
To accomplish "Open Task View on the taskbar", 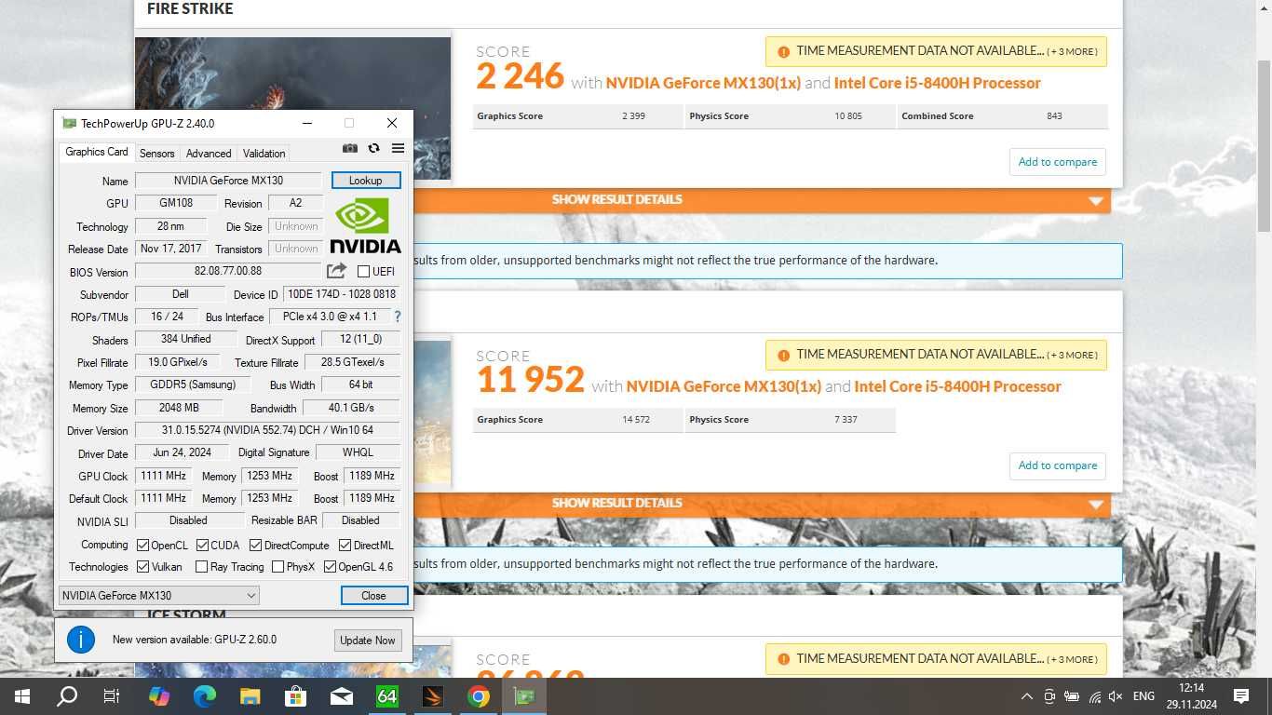I will click(111, 695).
